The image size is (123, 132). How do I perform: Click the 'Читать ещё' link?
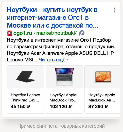[x=52, y=60]
